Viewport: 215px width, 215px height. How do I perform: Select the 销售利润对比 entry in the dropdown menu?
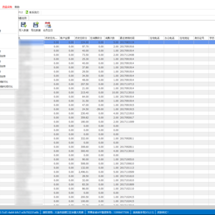point(6,87)
